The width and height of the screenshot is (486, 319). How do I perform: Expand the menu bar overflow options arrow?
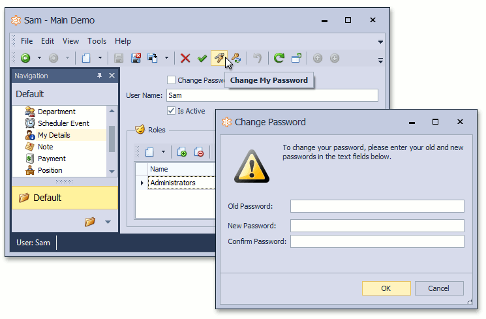tap(380, 42)
